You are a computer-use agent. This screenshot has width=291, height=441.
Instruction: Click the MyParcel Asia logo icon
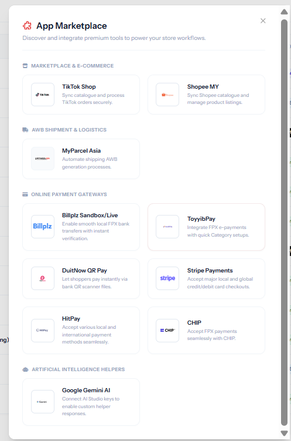click(43, 159)
